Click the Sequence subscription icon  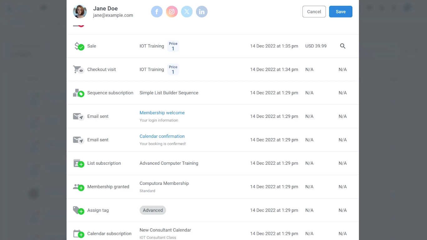[x=78, y=93]
